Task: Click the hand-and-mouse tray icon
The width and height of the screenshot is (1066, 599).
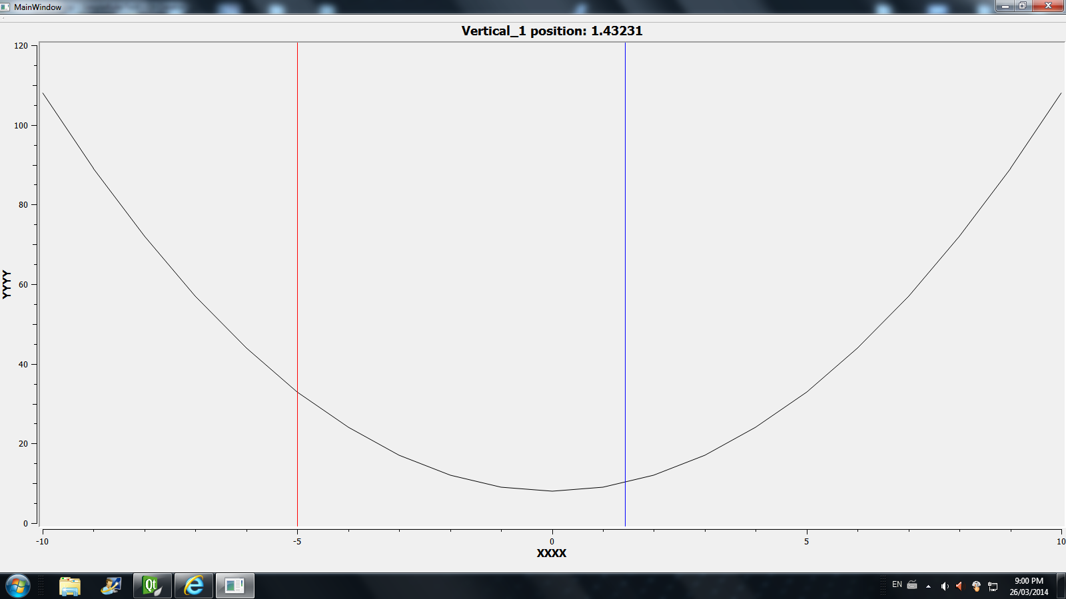Action: pyautogui.click(x=976, y=586)
